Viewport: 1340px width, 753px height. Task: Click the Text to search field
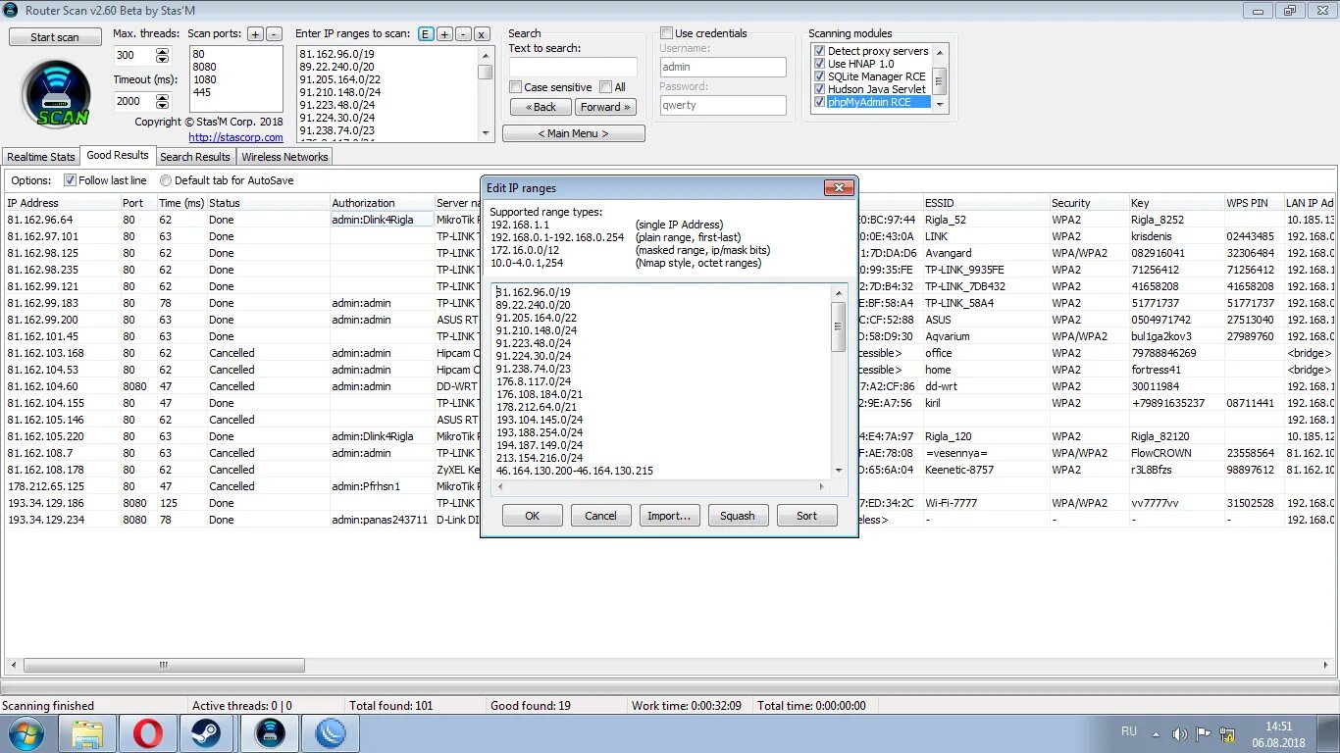pyautogui.click(x=573, y=67)
